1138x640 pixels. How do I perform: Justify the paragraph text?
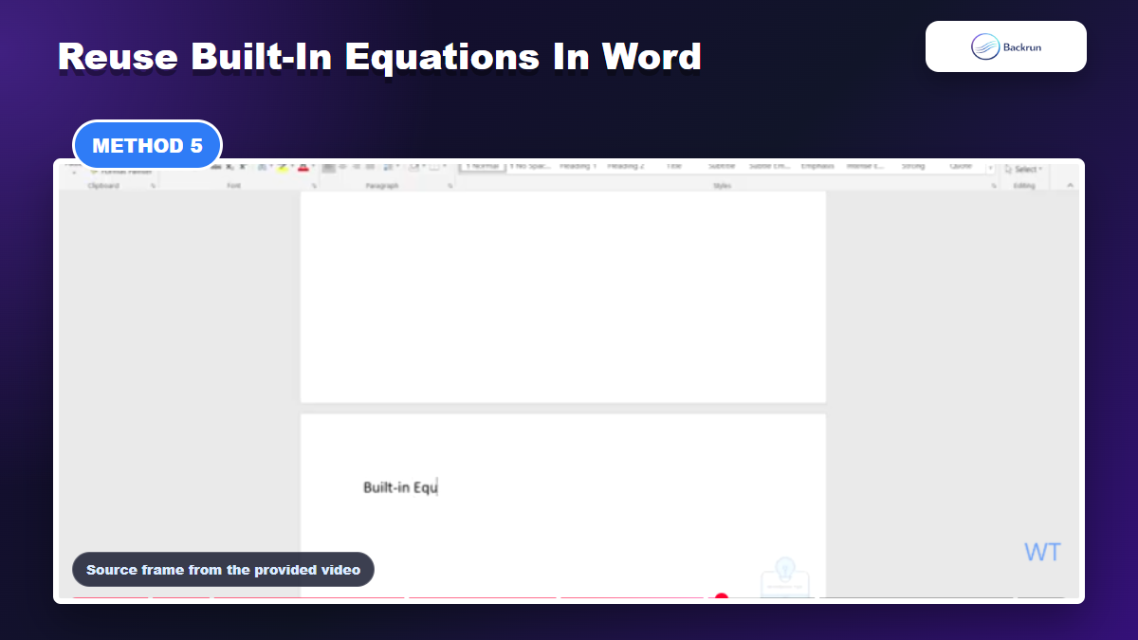pos(370,167)
